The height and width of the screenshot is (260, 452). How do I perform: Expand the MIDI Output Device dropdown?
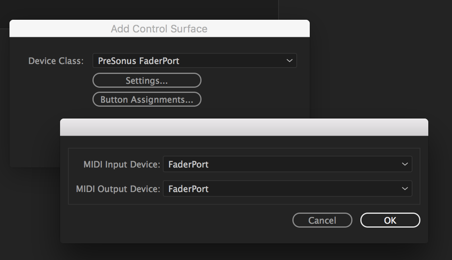click(287, 188)
